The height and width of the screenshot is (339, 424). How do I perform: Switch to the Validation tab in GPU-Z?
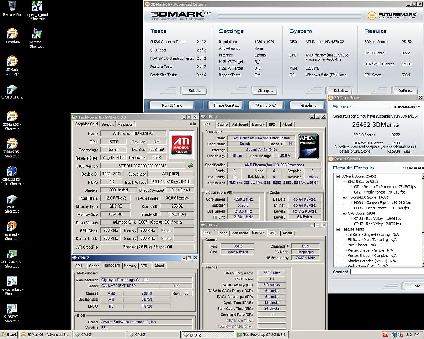coord(125,124)
